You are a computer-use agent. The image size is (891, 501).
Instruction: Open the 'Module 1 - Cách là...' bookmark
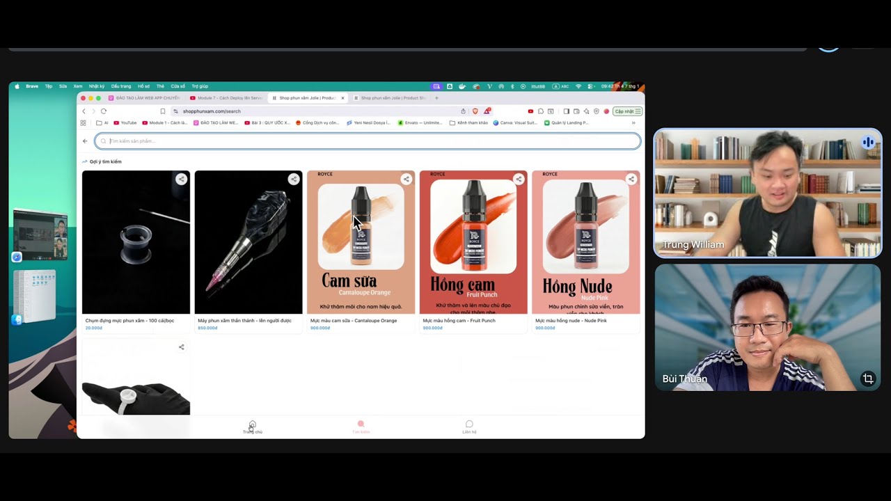pos(164,122)
